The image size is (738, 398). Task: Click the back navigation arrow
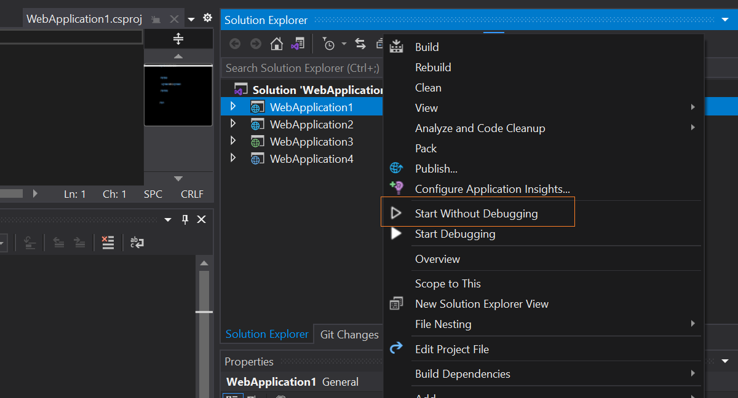[235, 44]
